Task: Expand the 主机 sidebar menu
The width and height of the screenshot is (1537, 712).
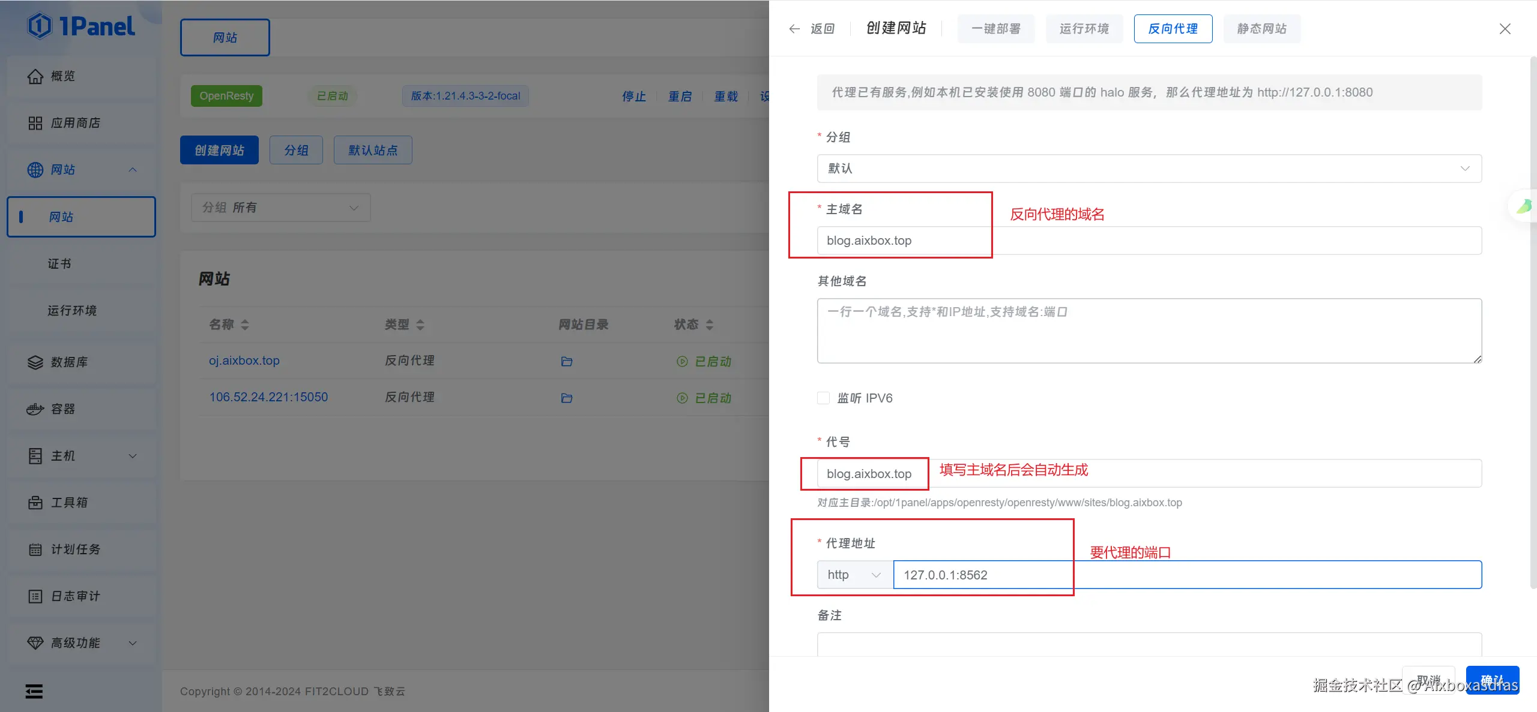Action: (x=133, y=456)
